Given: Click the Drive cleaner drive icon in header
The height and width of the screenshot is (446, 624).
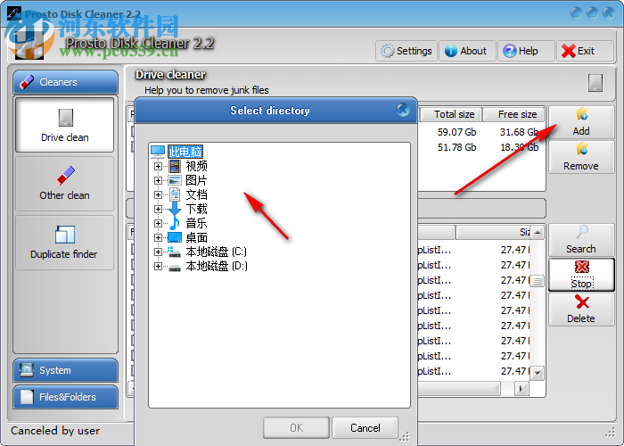Looking at the screenshot, I should click(595, 83).
